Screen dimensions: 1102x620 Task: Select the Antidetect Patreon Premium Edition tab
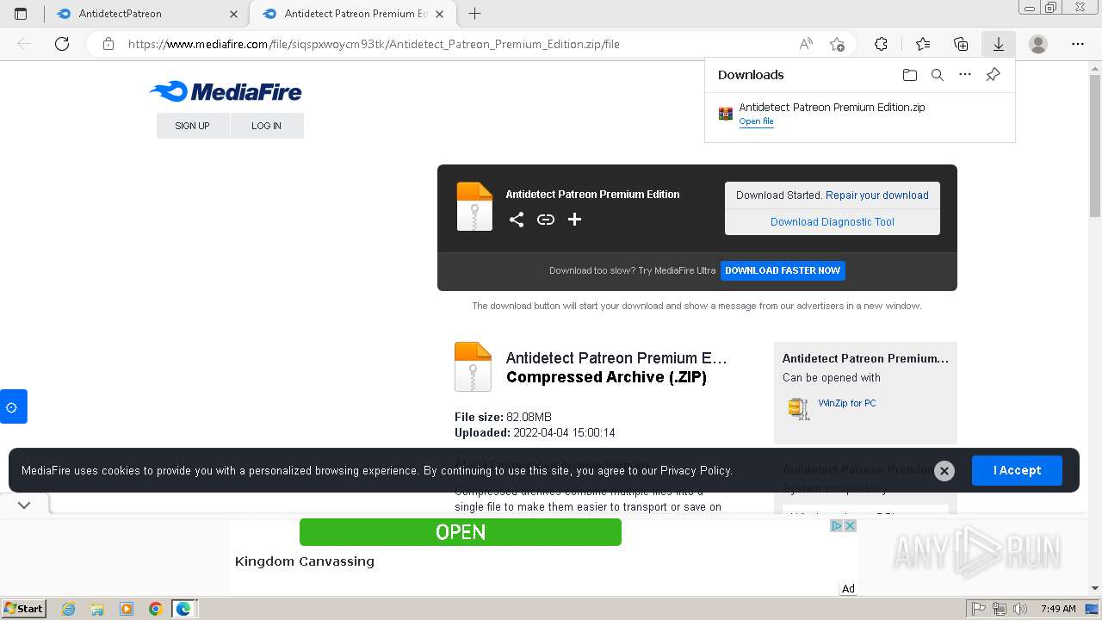tap(355, 14)
